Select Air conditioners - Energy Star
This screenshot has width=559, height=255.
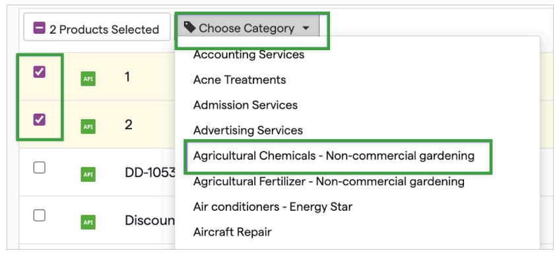(273, 207)
